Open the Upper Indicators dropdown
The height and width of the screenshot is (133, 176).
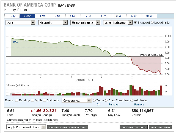click(x=85, y=23)
